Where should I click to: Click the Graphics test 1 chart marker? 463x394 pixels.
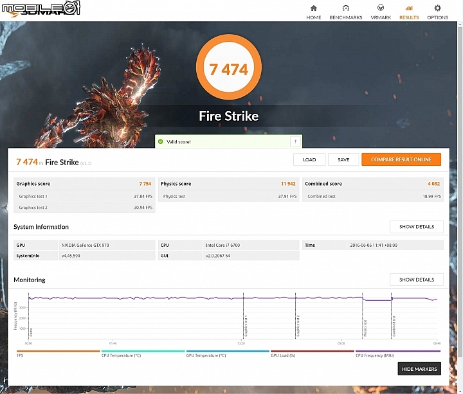pos(246,326)
